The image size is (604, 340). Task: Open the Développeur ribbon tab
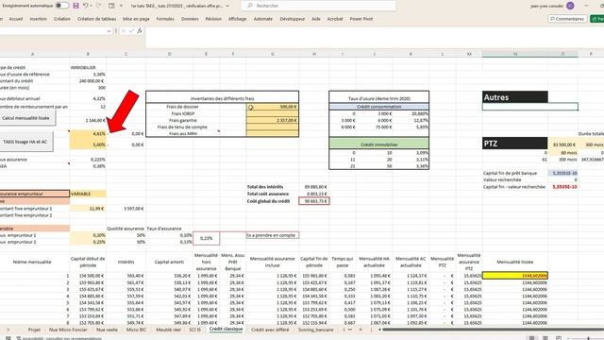tap(293, 19)
